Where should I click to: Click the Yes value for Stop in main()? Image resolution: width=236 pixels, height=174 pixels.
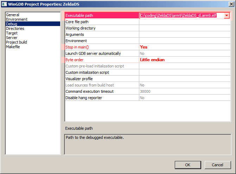coord(185,47)
